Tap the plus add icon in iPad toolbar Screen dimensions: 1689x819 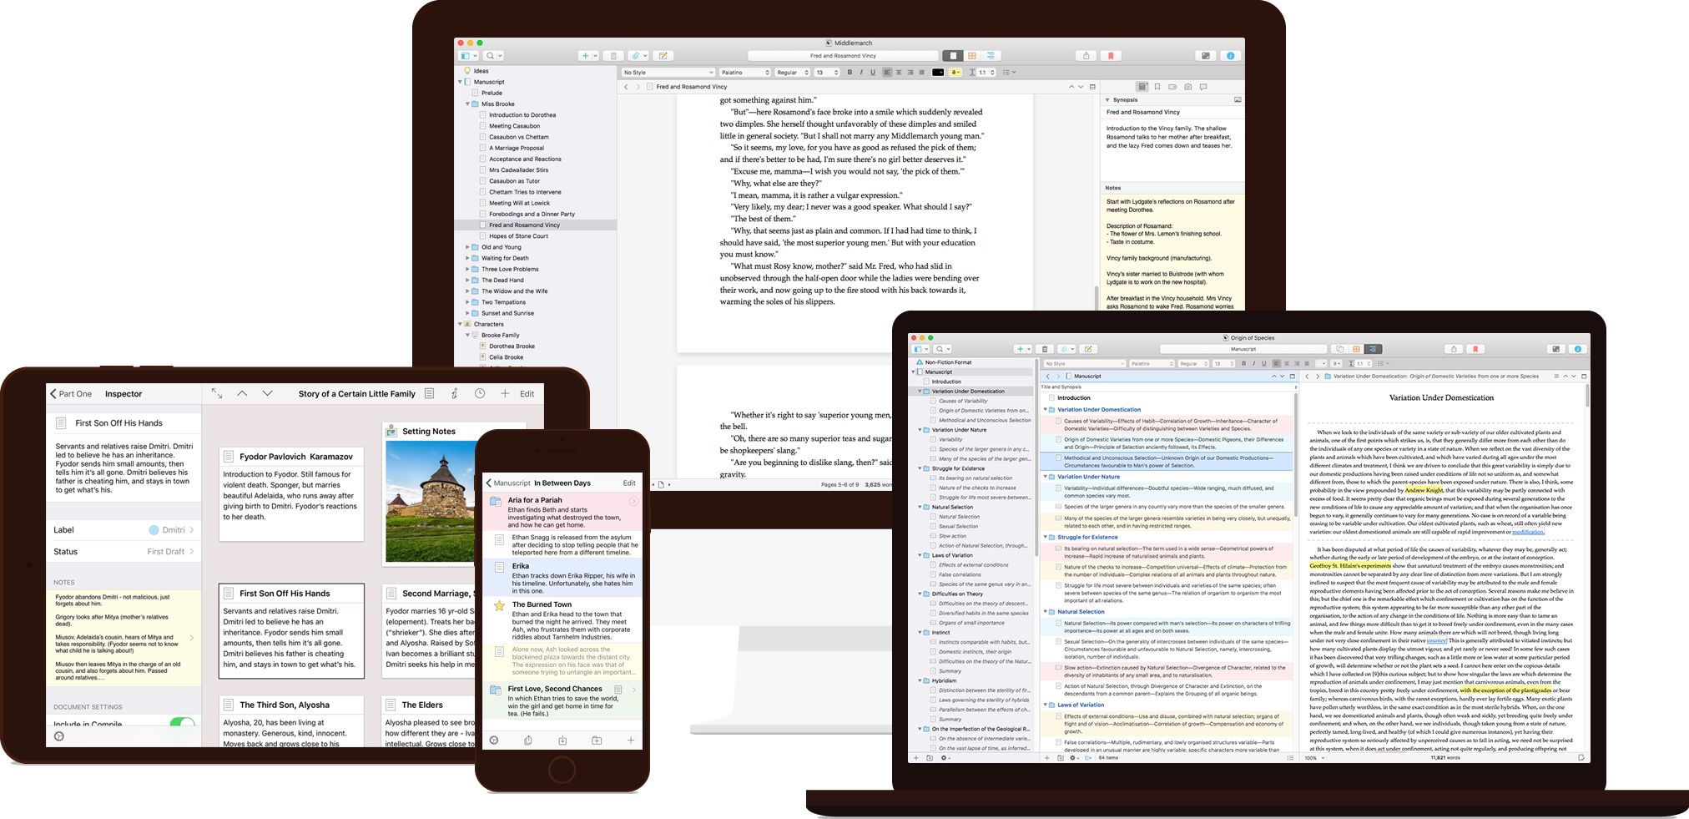pos(505,393)
